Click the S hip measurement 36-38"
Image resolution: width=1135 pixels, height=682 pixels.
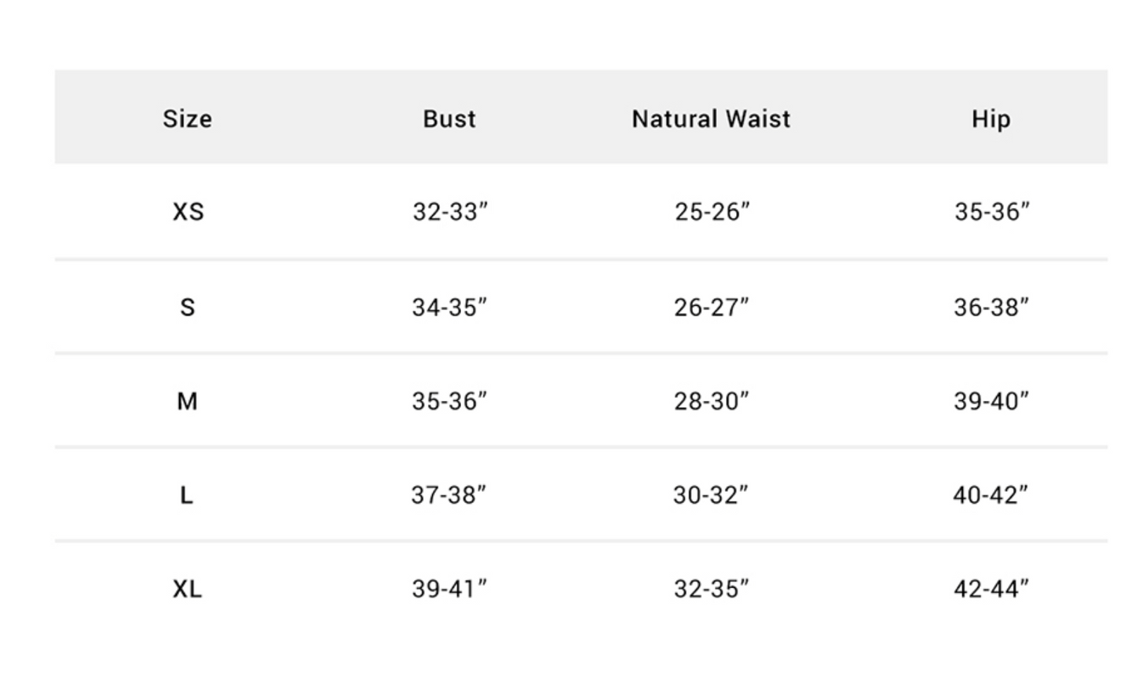(990, 307)
